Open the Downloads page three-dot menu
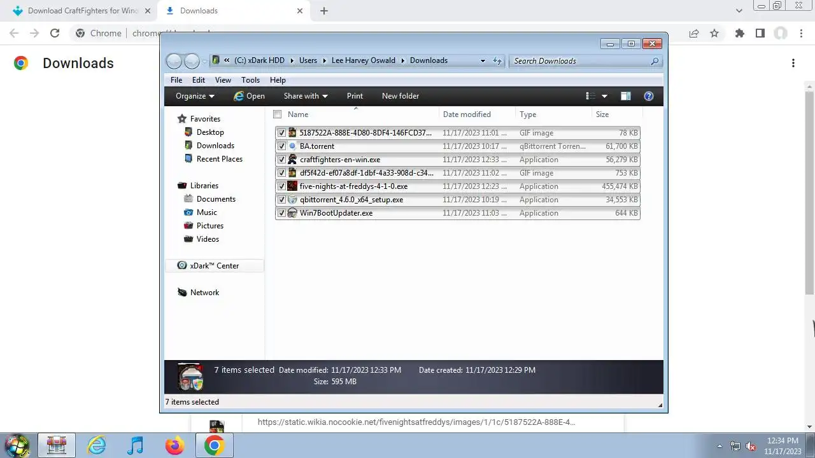Image resolution: width=815 pixels, height=458 pixels. [793, 63]
